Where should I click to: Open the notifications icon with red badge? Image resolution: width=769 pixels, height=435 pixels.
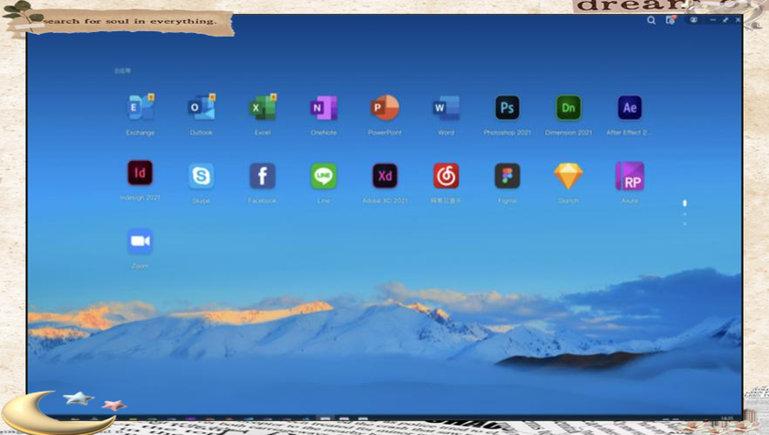coord(671,19)
